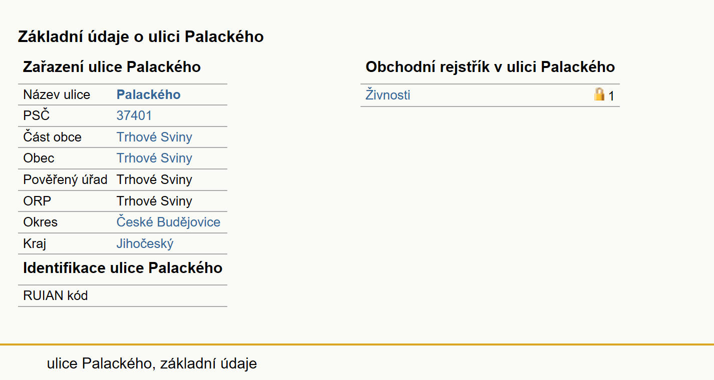The width and height of the screenshot is (714, 380).
Task: Click the Identifikace ulice Palackého heading
Action: [x=123, y=268]
